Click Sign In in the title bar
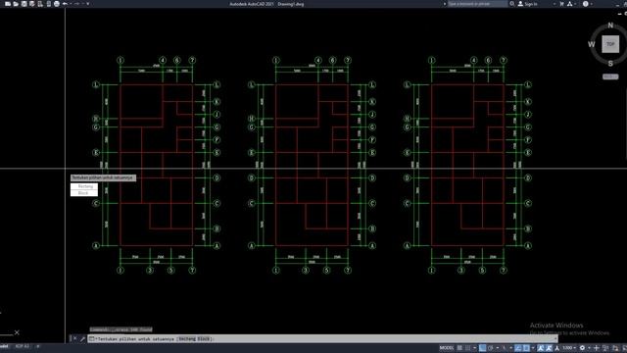The image size is (627, 353). [x=531, y=4]
